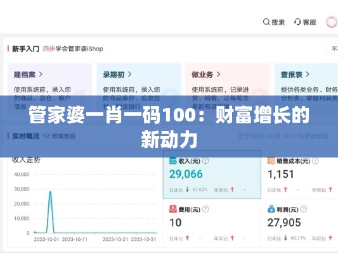338x253 pixels.
Task: Click help icon next to 销售成本(元)
Action: point(316,161)
